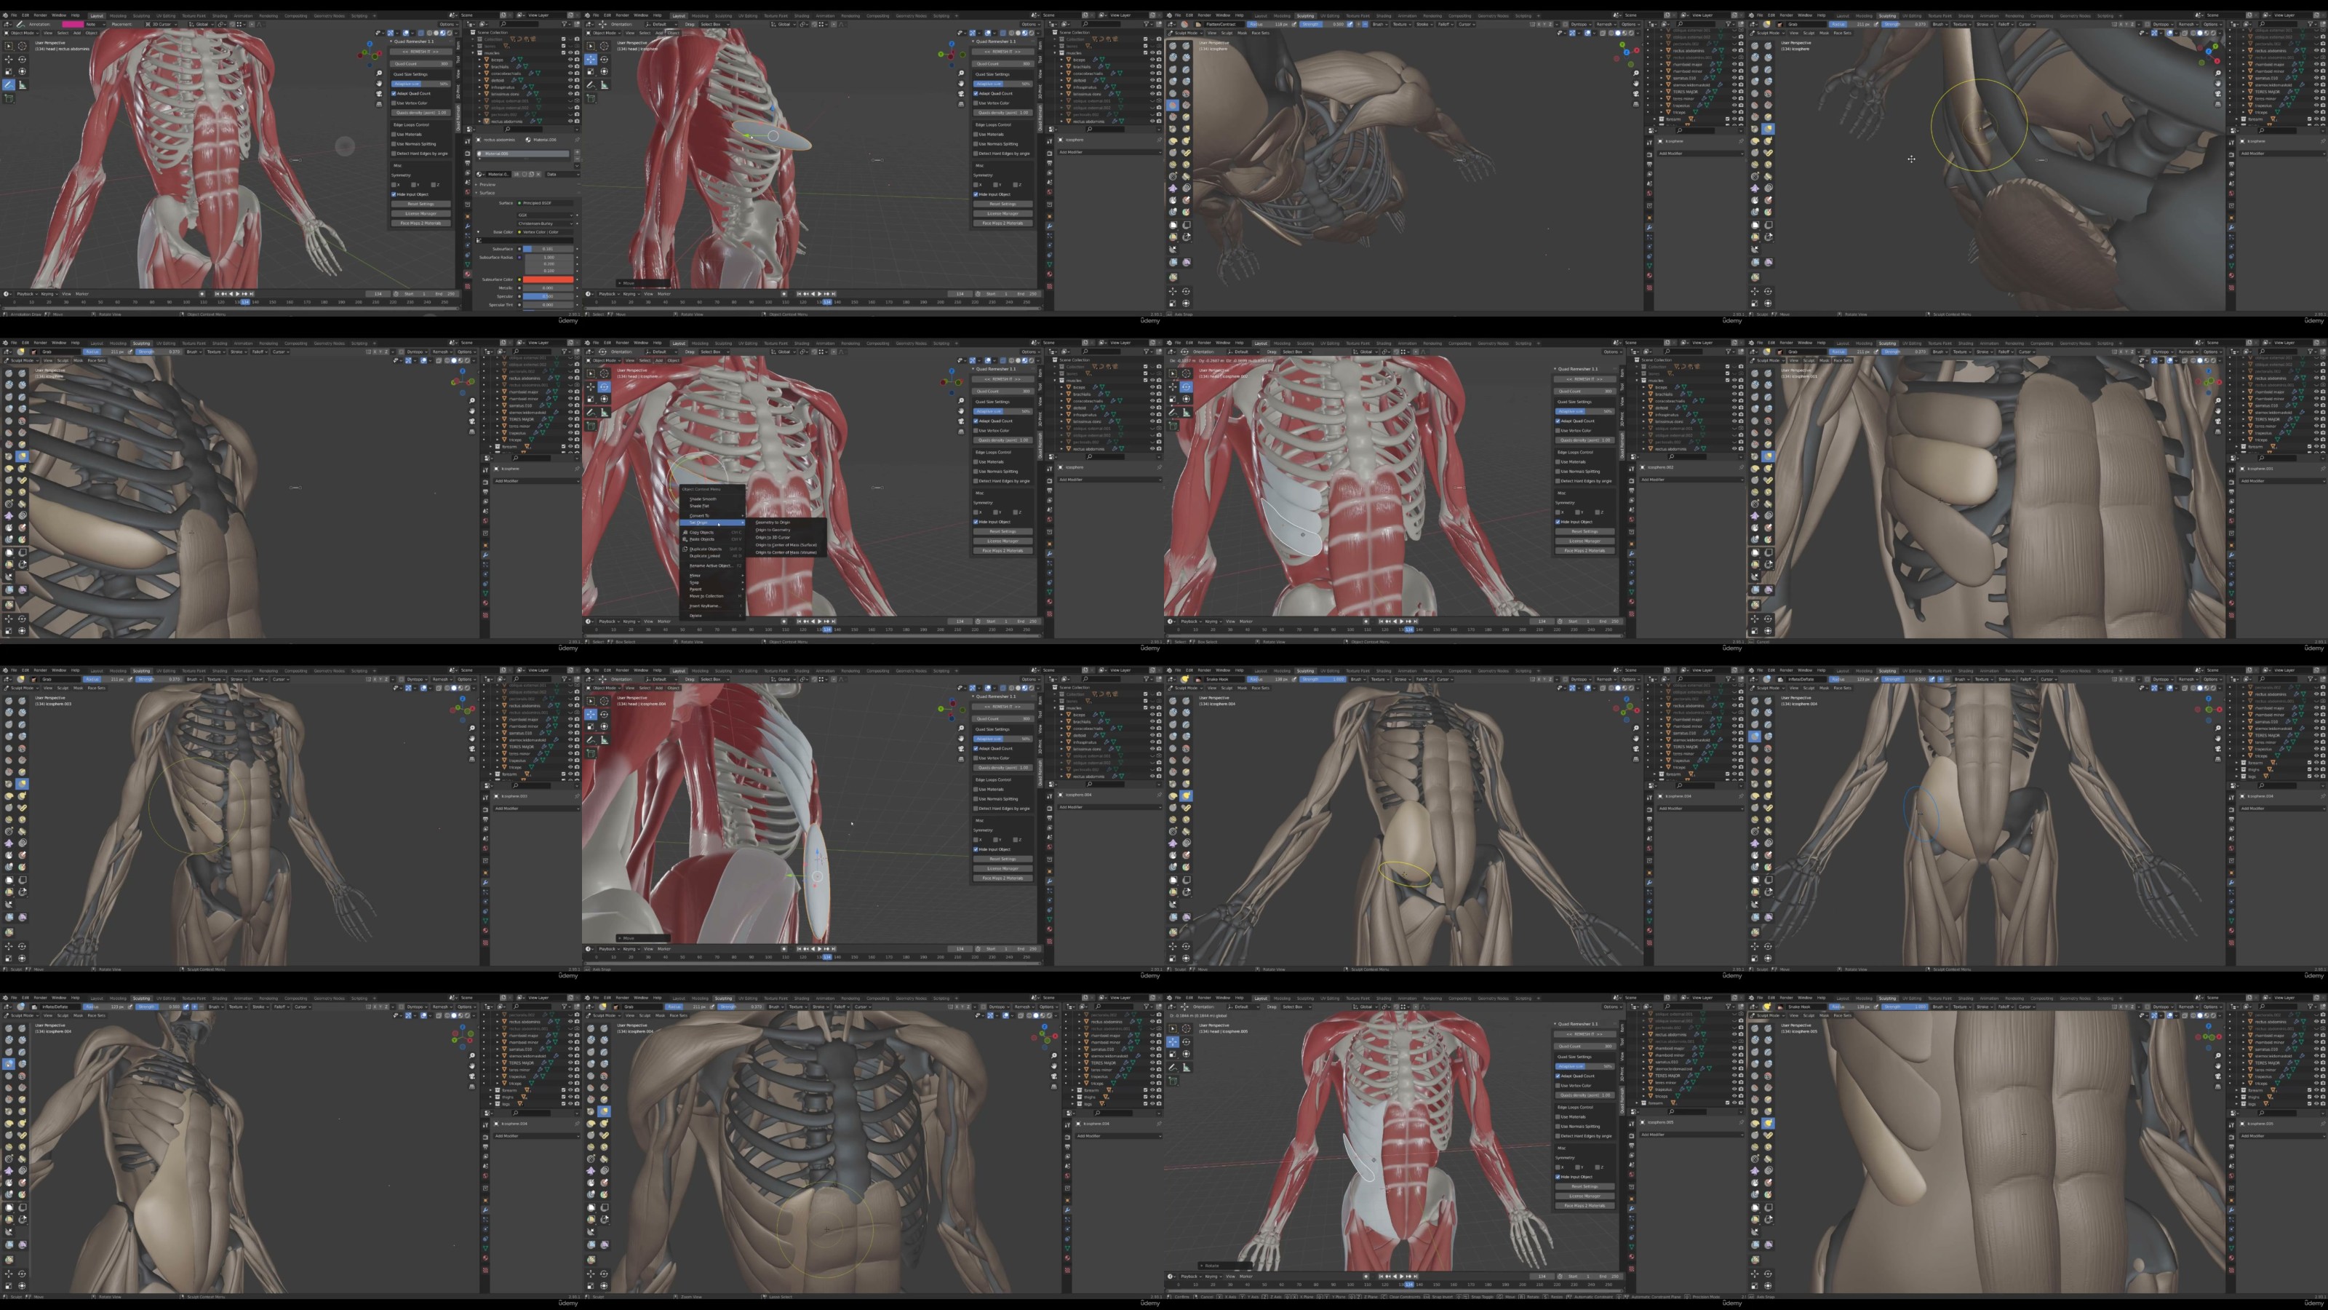Open the GGX distribution dropdown
This screenshot has height=1310, width=2328.
tap(546, 216)
